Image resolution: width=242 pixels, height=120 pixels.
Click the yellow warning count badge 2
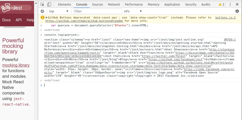(x=43, y=17)
